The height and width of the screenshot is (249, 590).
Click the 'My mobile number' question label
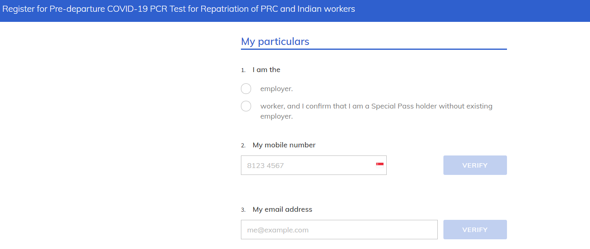[284, 145]
